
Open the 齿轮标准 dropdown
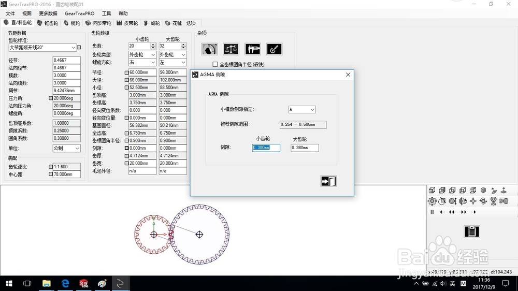click(x=42, y=48)
